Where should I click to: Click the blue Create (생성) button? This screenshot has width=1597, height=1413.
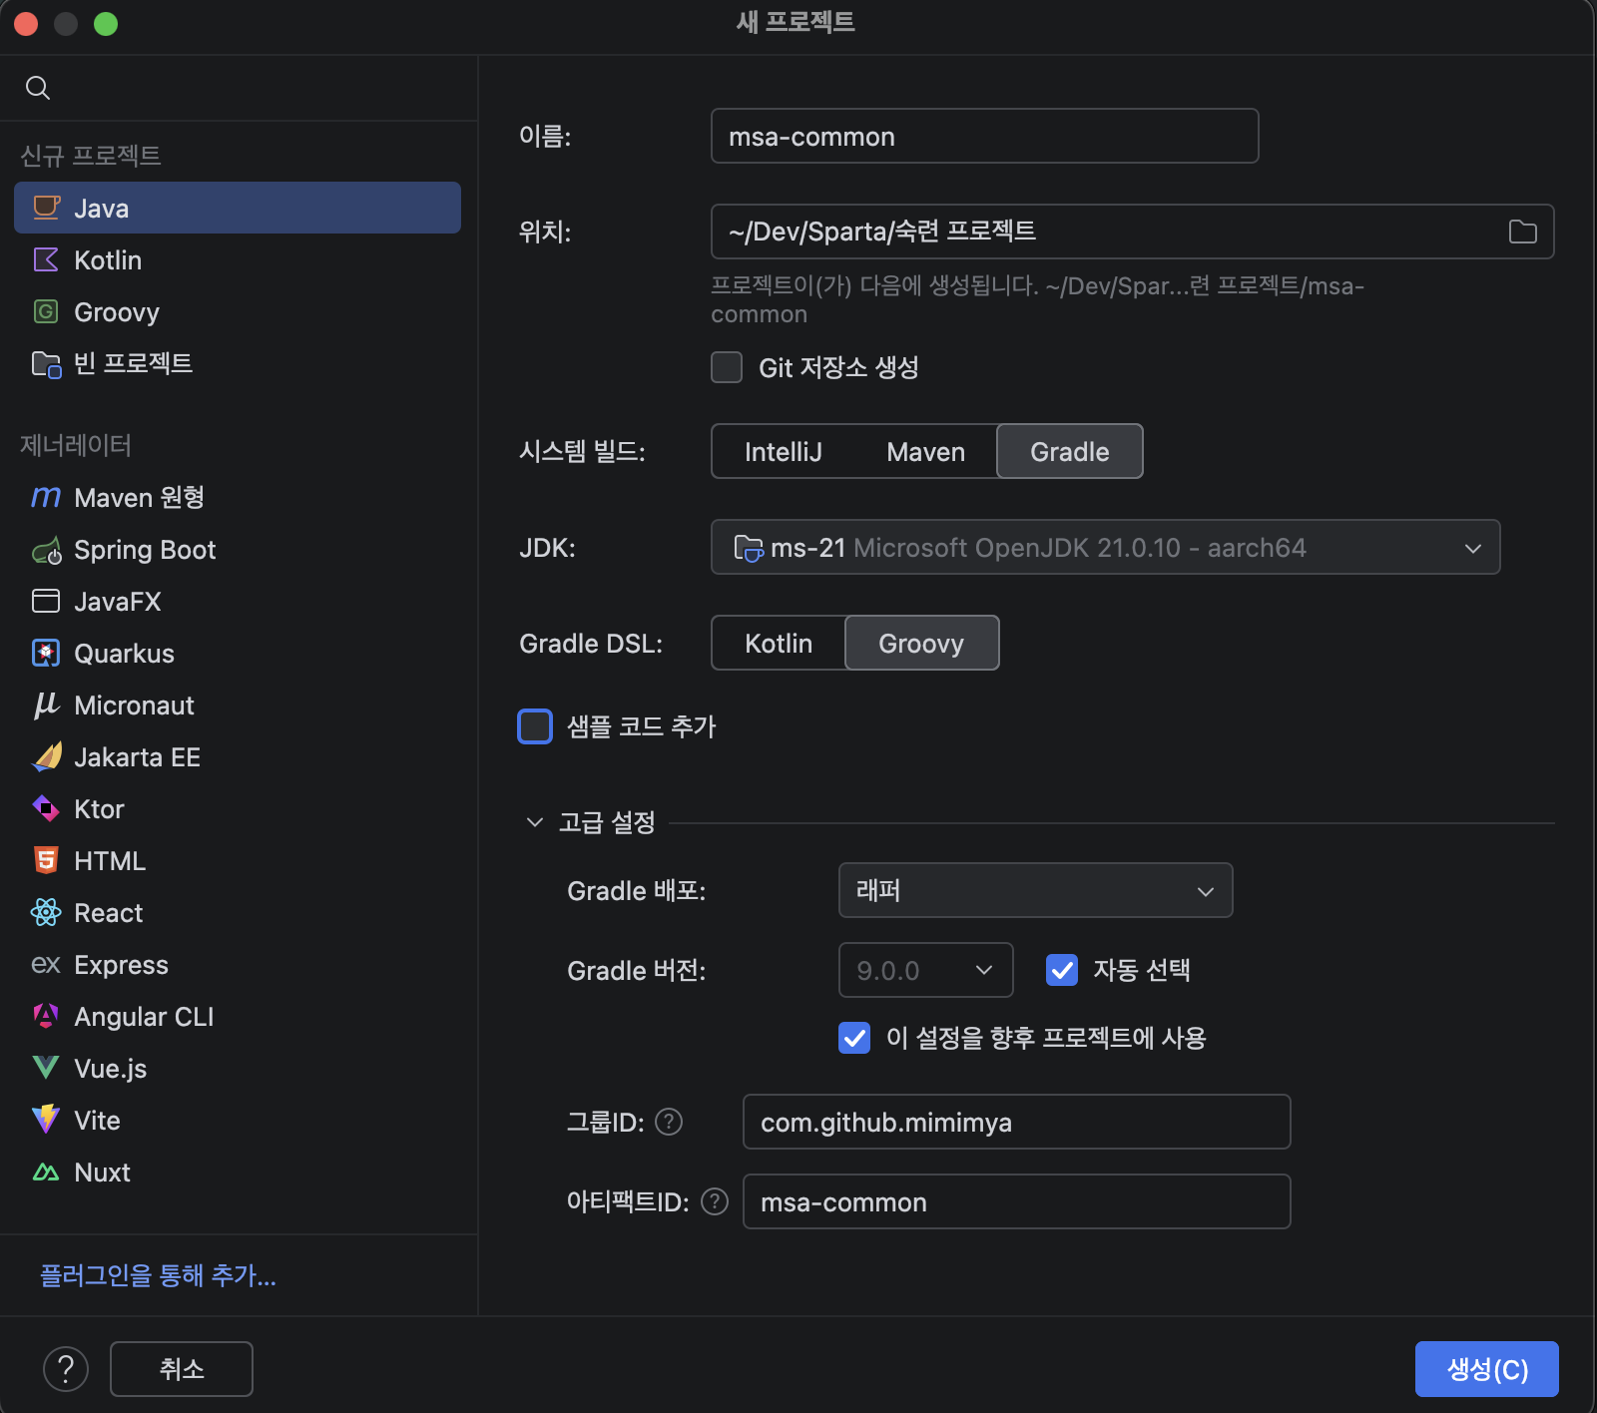pyautogui.click(x=1487, y=1369)
